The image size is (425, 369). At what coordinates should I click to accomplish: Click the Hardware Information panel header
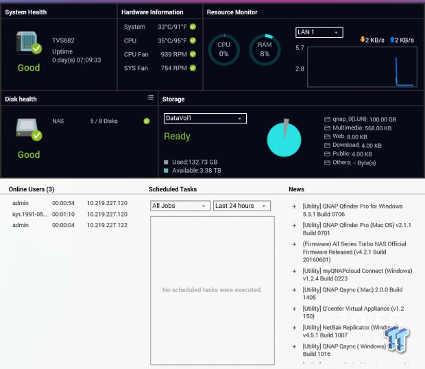(152, 12)
